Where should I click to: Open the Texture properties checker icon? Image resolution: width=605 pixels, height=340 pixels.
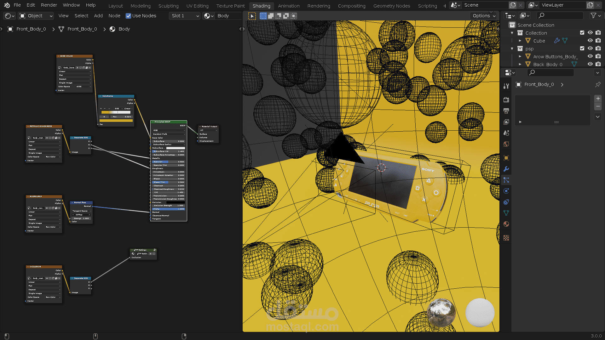[506, 238]
